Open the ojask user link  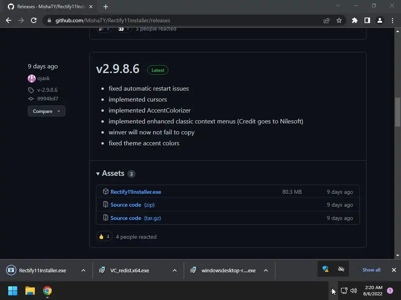pyautogui.click(x=43, y=78)
